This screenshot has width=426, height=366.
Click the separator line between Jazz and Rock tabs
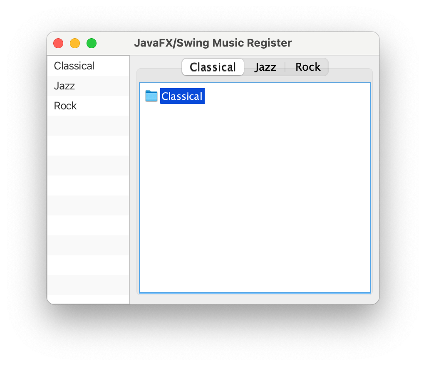285,67
